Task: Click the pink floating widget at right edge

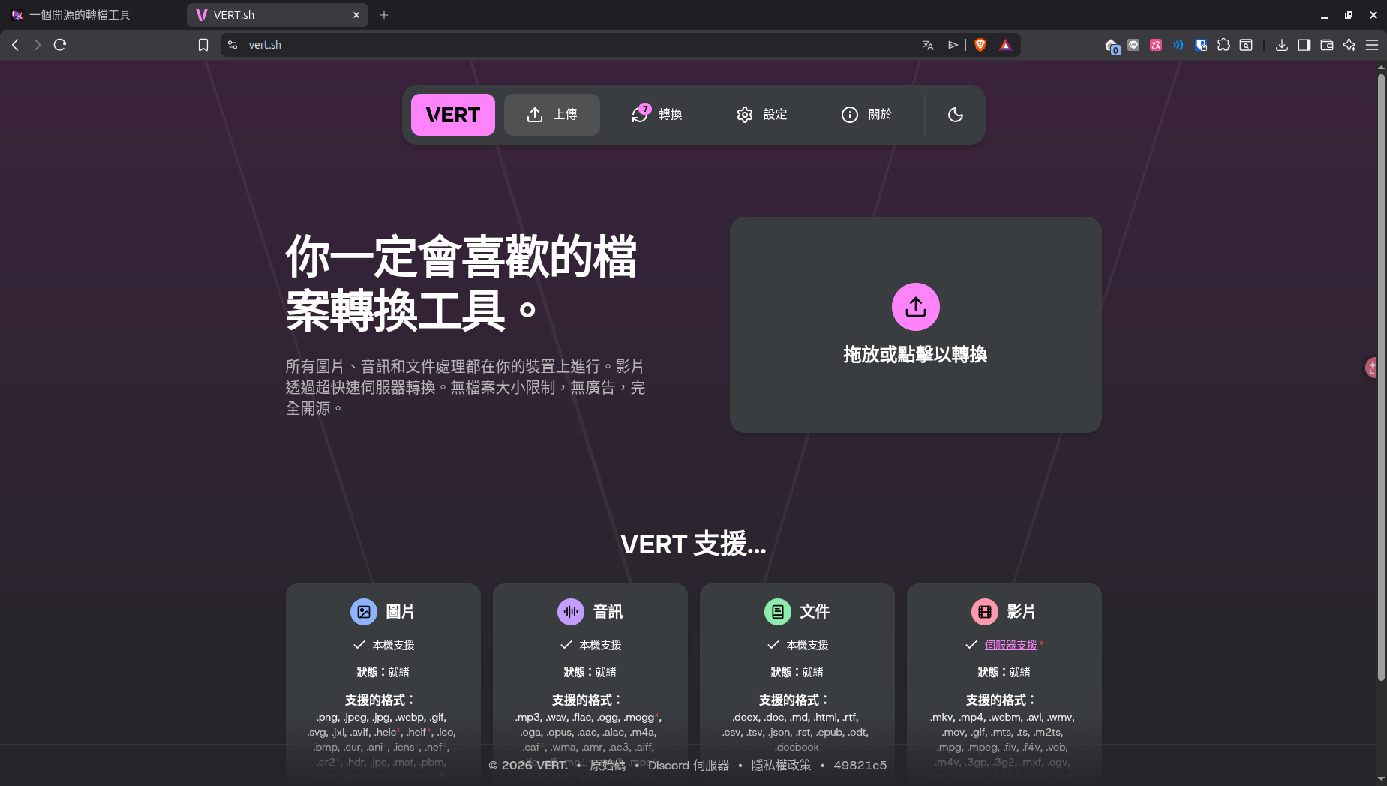Action: [1372, 367]
